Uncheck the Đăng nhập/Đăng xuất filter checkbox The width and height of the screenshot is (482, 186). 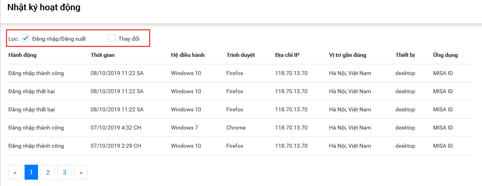pyautogui.click(x=25, y=38)
